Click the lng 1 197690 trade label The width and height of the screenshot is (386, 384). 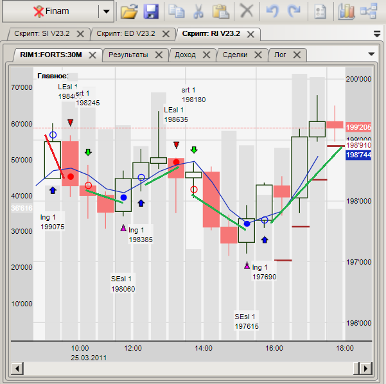tap(264, 272)
